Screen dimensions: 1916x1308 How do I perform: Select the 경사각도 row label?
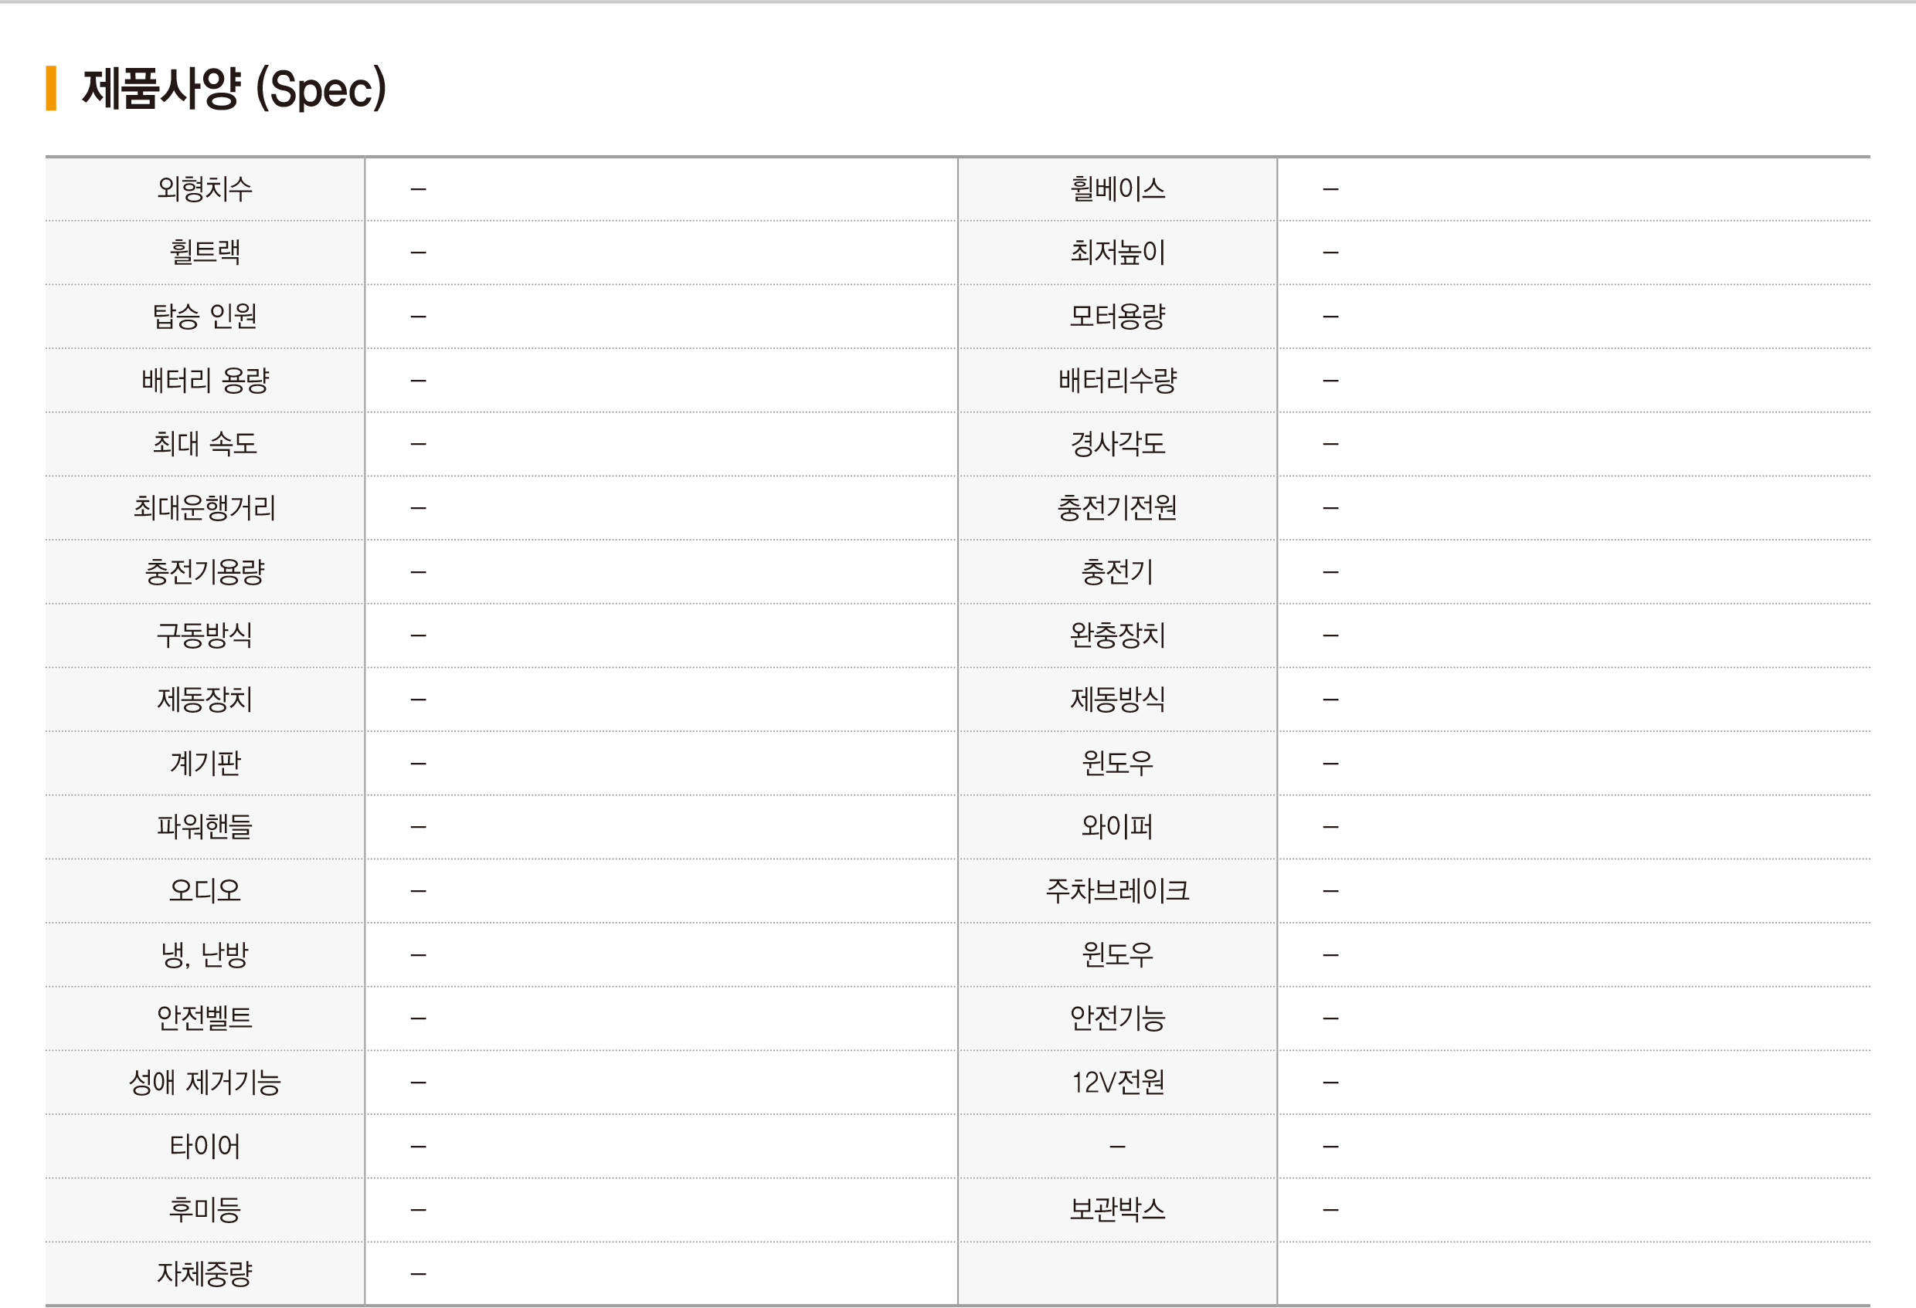tap(1117, 443)
